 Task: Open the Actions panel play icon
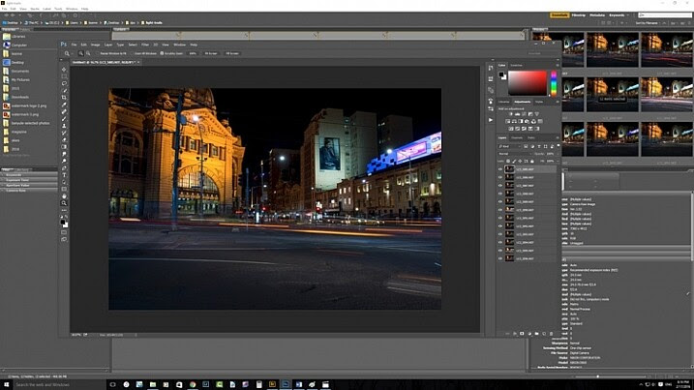pos(491,120)
